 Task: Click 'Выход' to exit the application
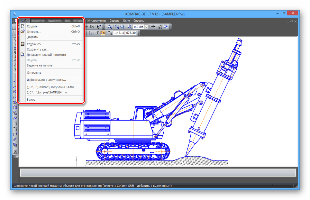[x=31, y=100]
